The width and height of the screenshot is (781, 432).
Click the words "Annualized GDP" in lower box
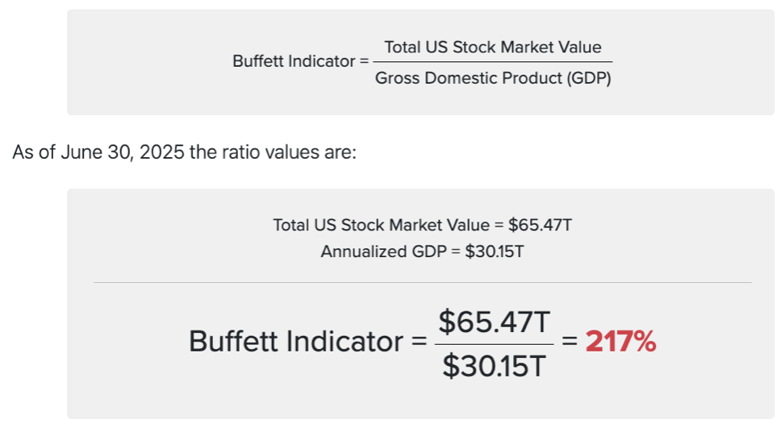tap(378, 251)
